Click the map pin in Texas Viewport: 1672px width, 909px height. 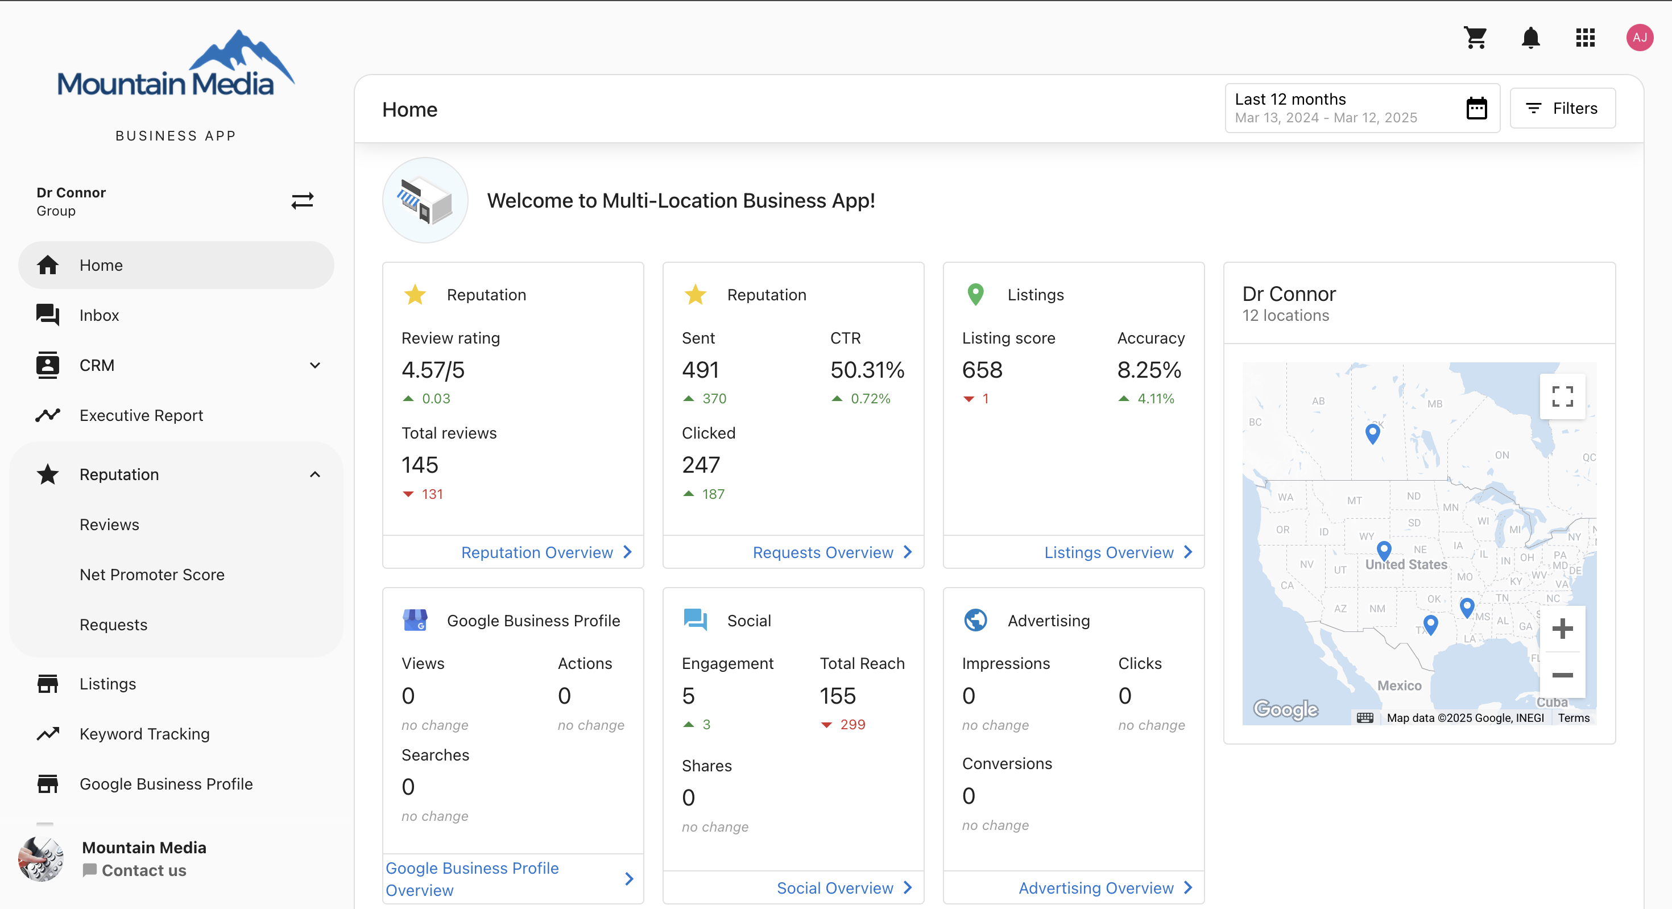point(1430,625)
